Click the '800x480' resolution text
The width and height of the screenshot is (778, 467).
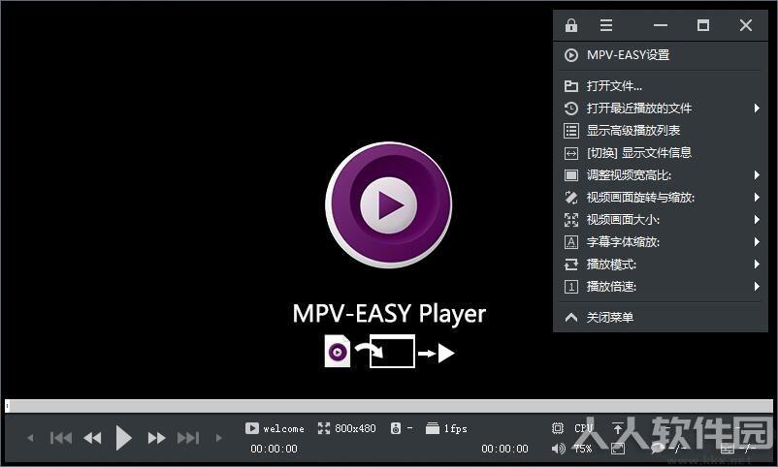(355, 428)
